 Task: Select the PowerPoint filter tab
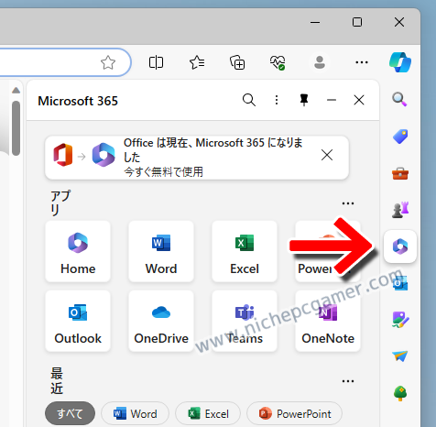pos(294,413)
